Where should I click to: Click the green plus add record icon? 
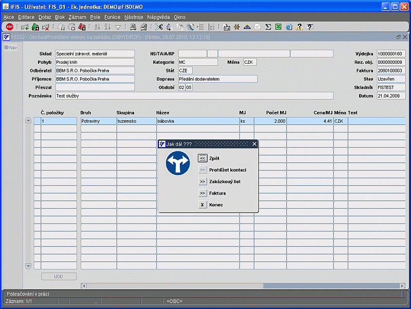point(25,27)
